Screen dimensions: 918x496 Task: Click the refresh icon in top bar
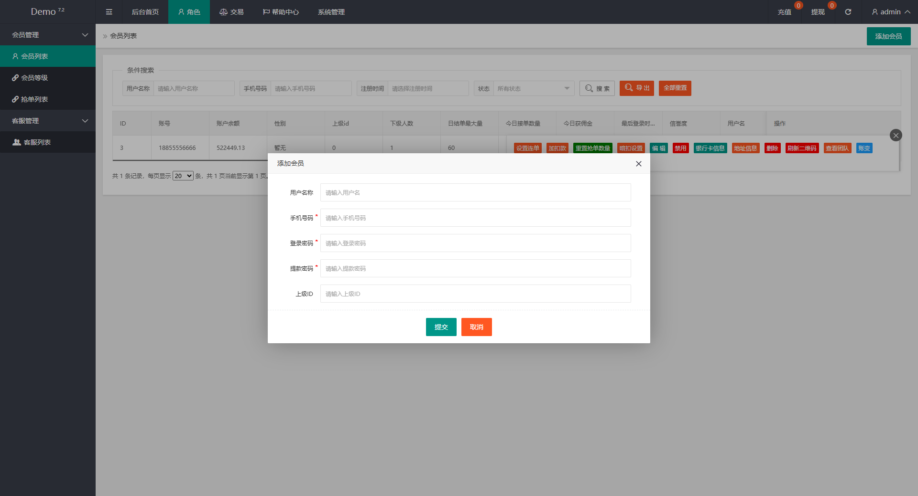(x=848, y=12)
